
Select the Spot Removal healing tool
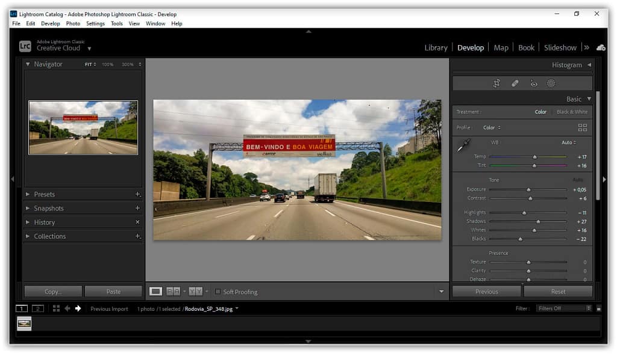[515, 83]
